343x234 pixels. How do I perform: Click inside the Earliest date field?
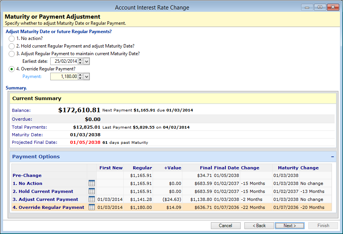[64, 62]
